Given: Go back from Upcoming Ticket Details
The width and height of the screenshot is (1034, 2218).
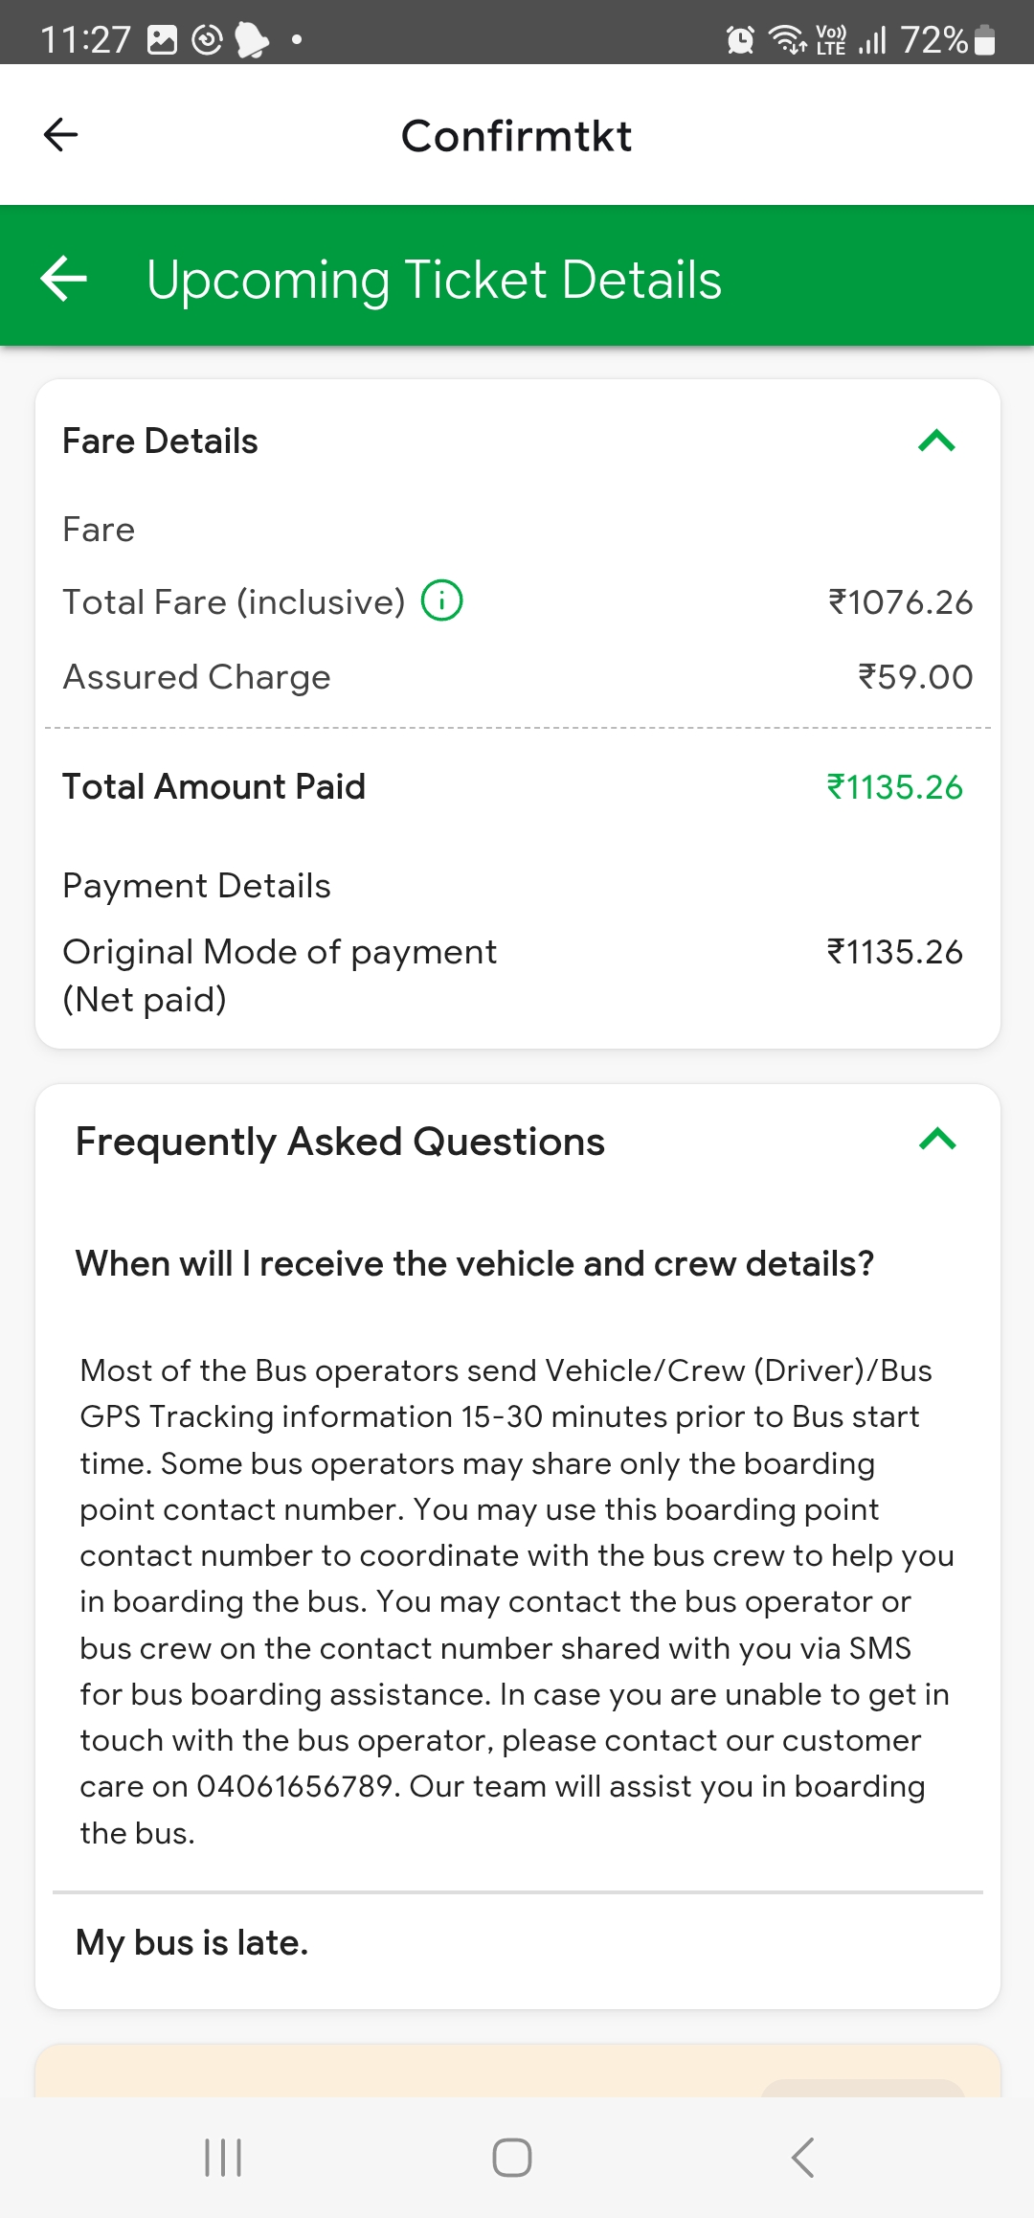Looking at the screenshot, I should (64, 279).
